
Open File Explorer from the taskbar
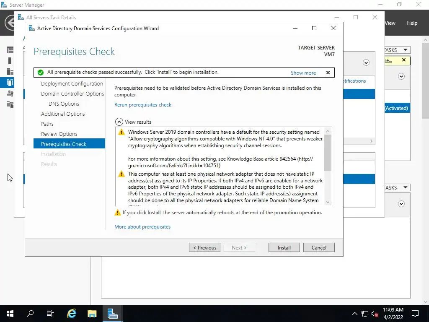pyautogui.click(x=92, y=314)
